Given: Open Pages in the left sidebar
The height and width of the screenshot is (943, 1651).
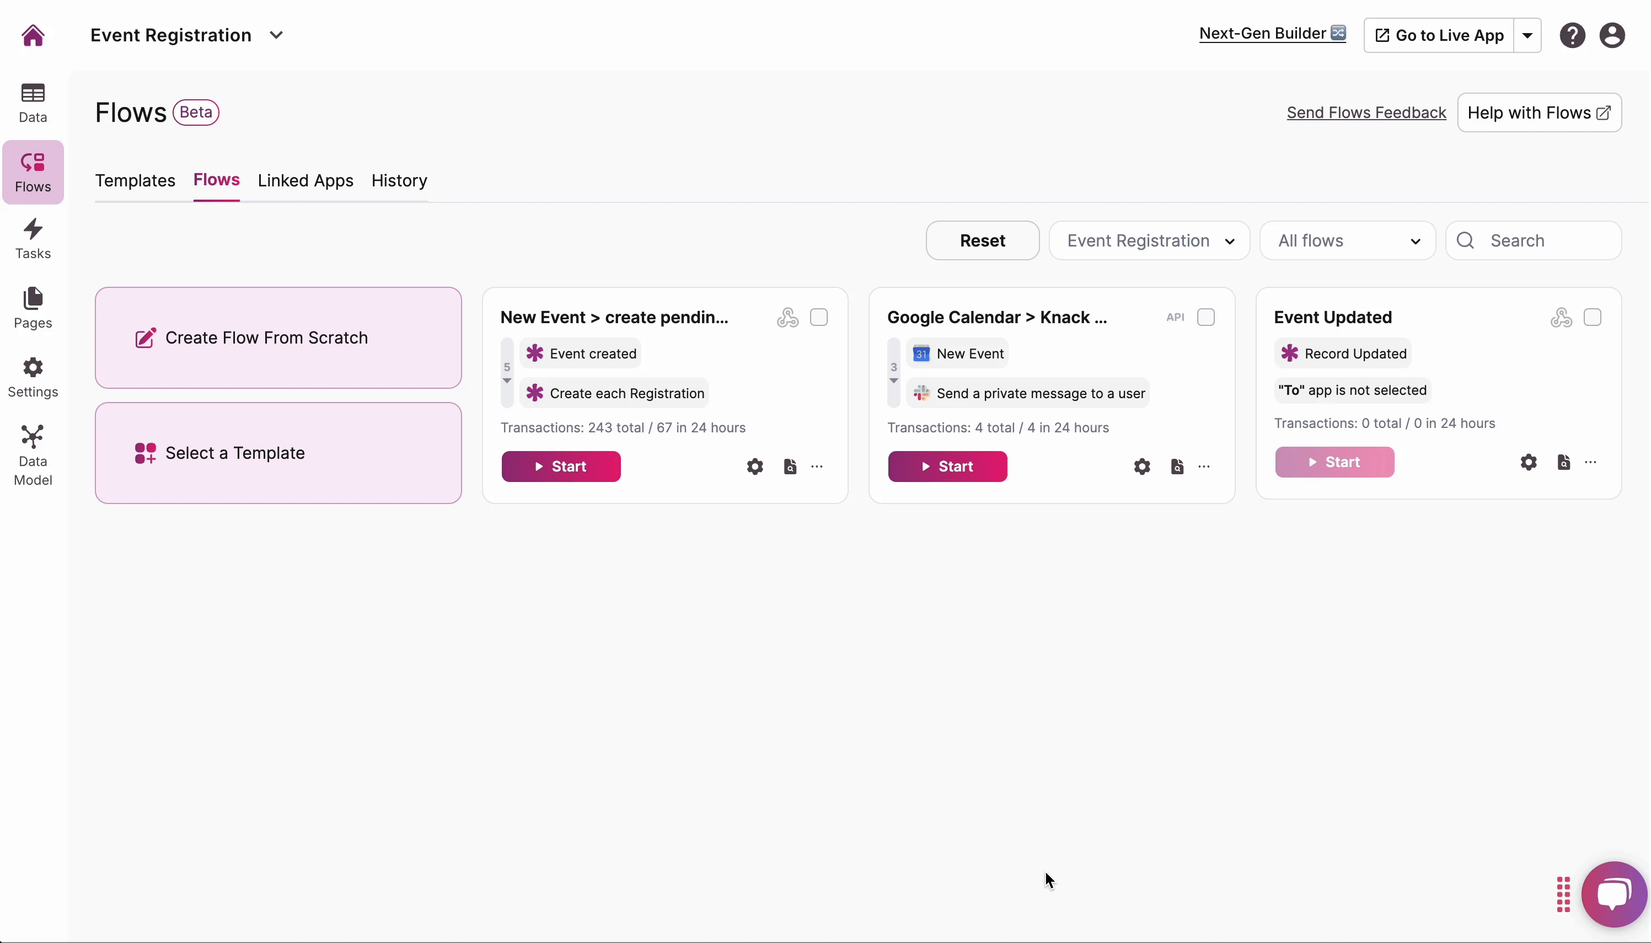Looking at the screenshot, I should pos(33,308).
